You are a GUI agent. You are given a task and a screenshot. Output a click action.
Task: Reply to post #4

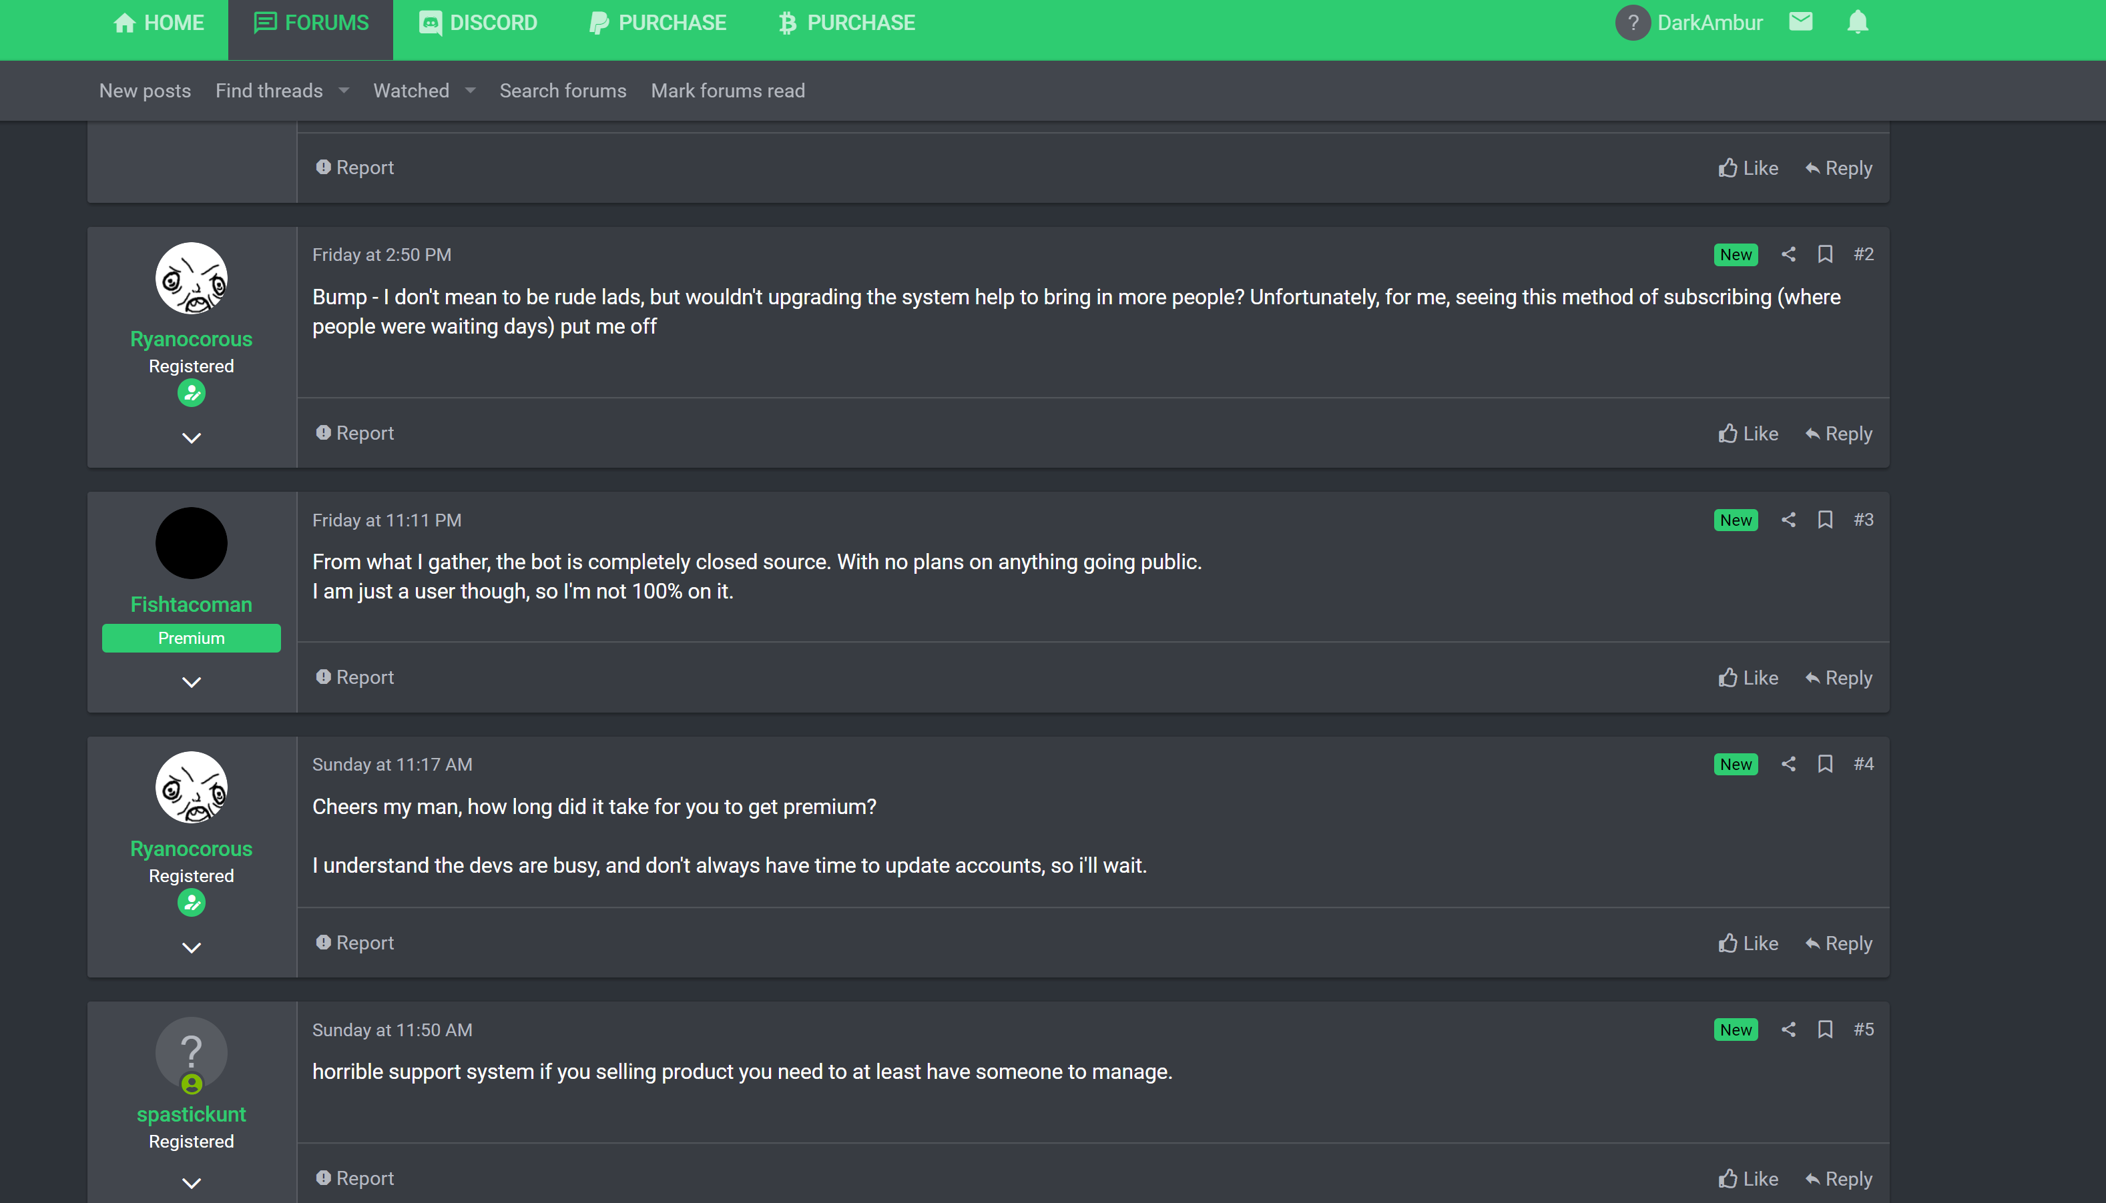point(1838,943)
